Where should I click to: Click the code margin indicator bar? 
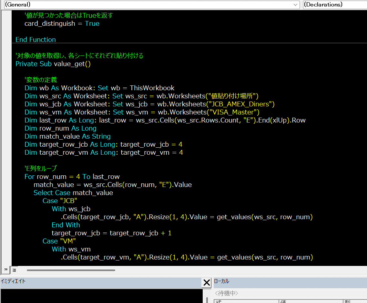tap(7, 138)
